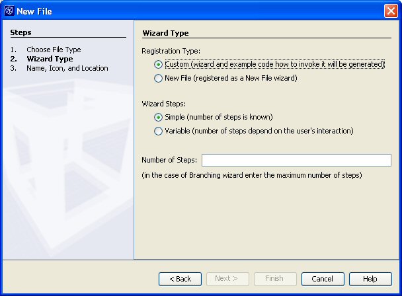402x296 pixels.
Task: Cancel the New File wizard
Action: coord(323,279)
